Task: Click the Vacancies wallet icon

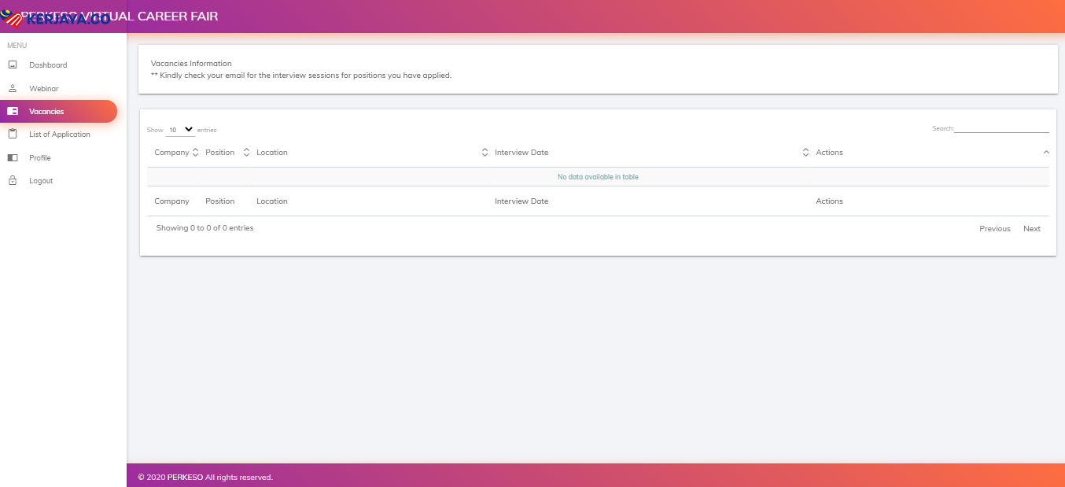Action: coord(13,112)
